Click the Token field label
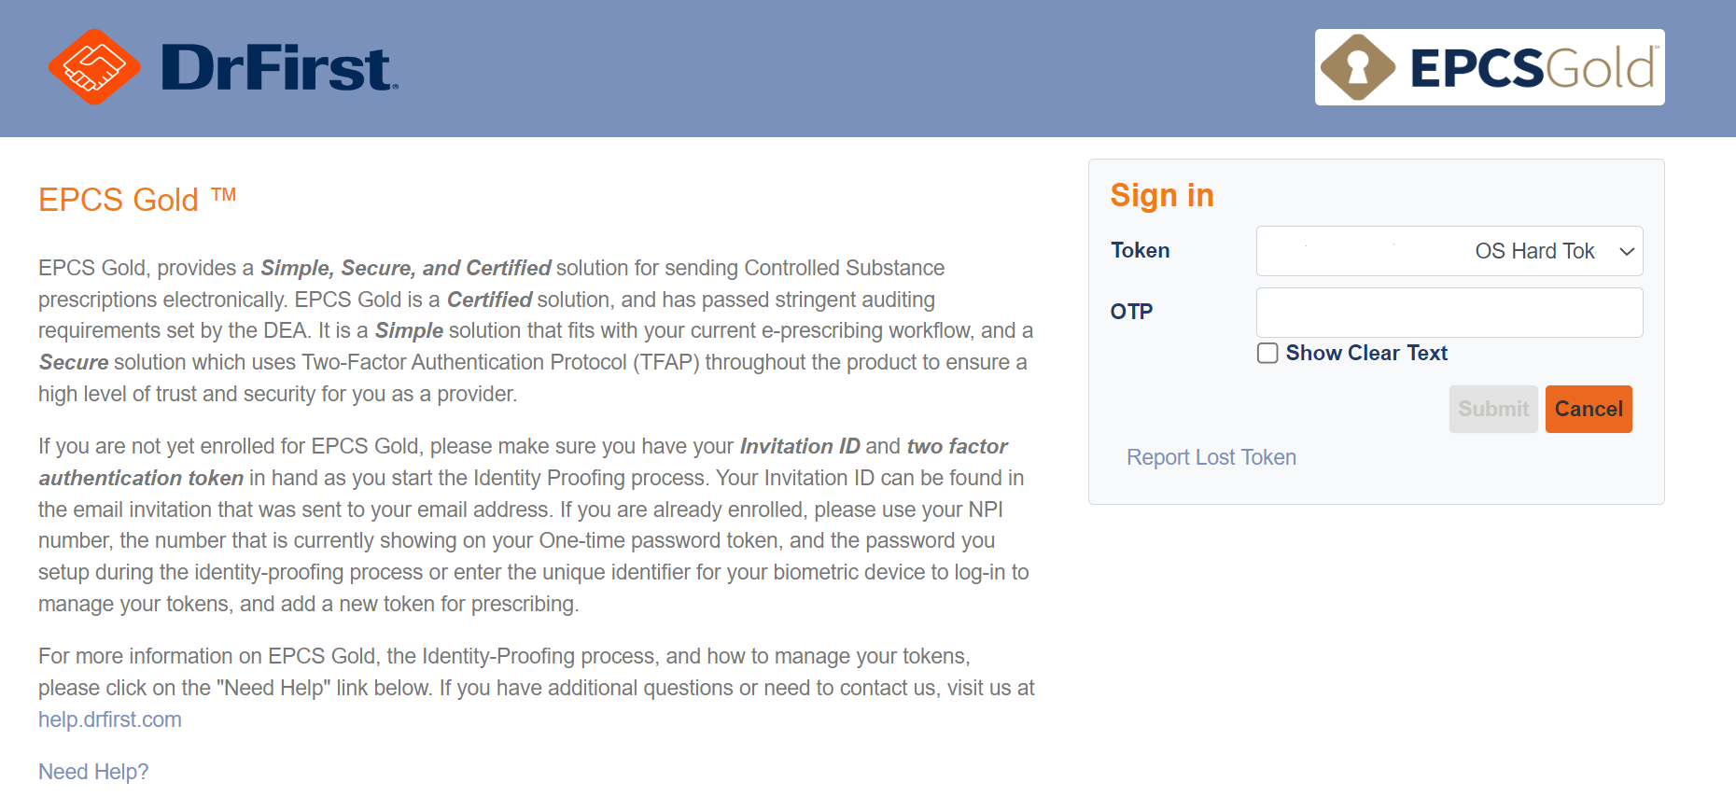Viewport: 1736px width, 810px height. 1140,250
